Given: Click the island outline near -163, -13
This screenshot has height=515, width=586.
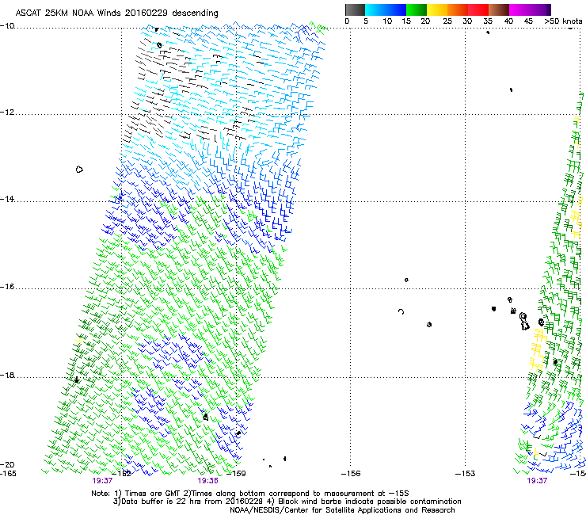Looking at the screenshot, I should [x=79, y=170].
